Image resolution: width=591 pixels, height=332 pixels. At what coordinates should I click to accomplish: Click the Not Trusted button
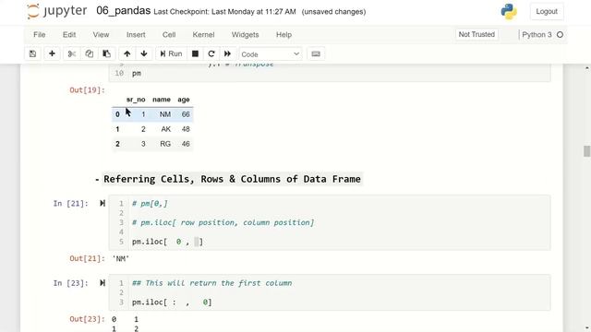(x=476, y=34)
